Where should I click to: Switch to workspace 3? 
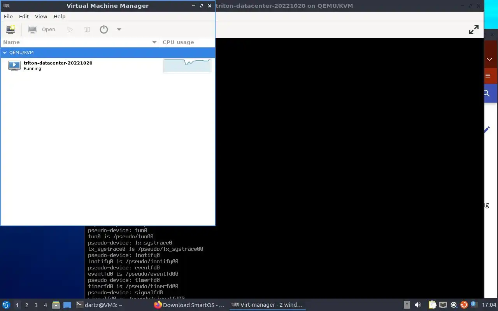(36, 305)
